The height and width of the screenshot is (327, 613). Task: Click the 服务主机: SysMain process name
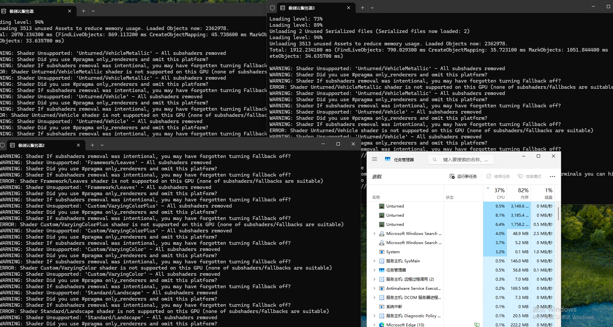[403, 261]
